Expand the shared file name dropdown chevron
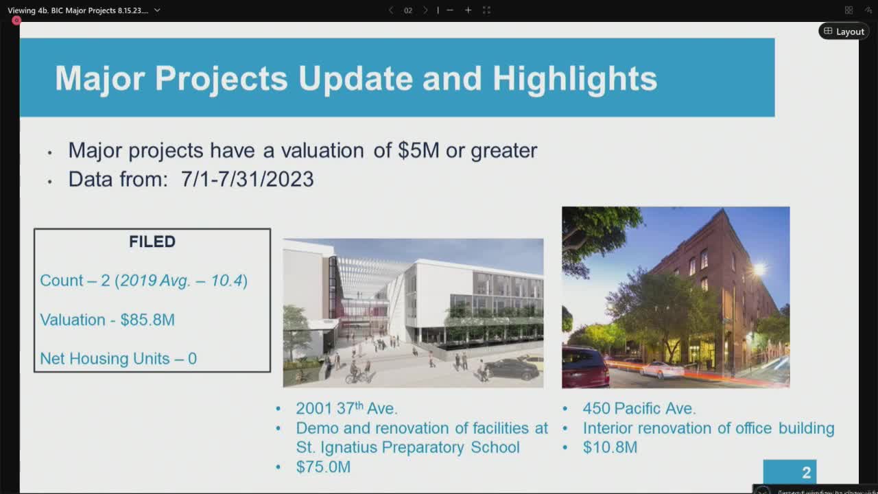 [156, 10]
